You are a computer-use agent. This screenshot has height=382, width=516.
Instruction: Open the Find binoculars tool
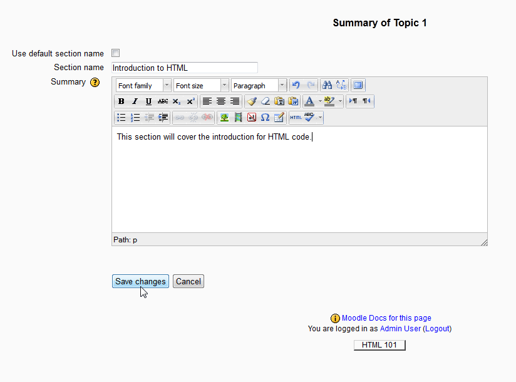pos(327,85)
